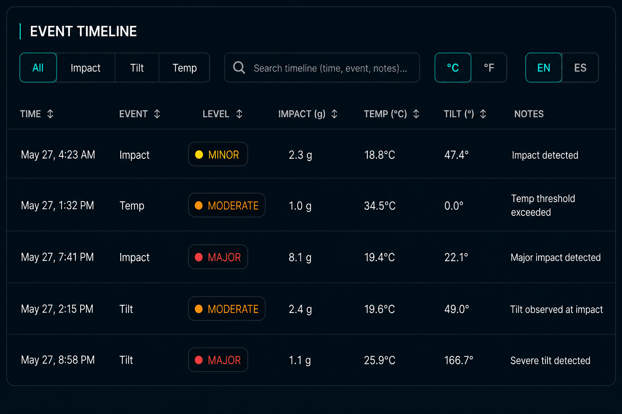Click the MINOR level badge
This screenshot has width=622, height=414.
(218, 154)
